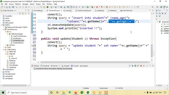Viewport: 169px width, 95px height.
Task: Click the External Tools run icon
Action: pos(92,7)
